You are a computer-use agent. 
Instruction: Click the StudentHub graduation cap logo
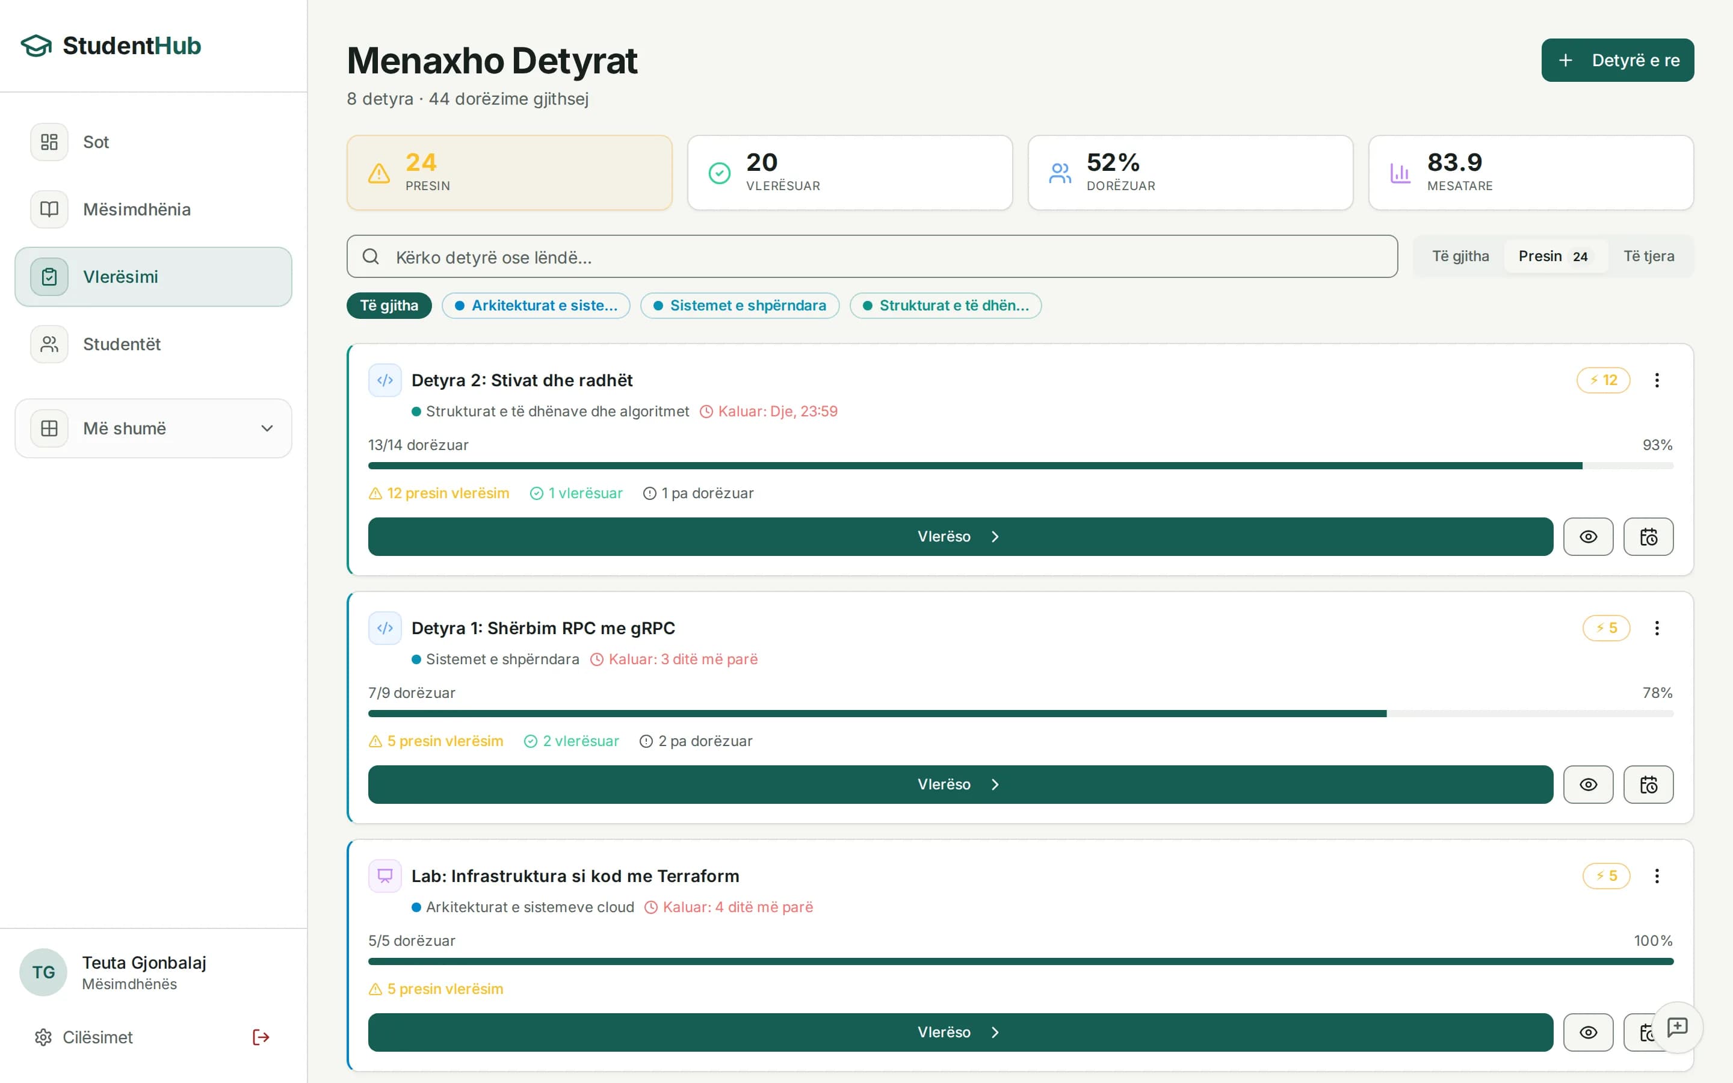click(36, 46)
